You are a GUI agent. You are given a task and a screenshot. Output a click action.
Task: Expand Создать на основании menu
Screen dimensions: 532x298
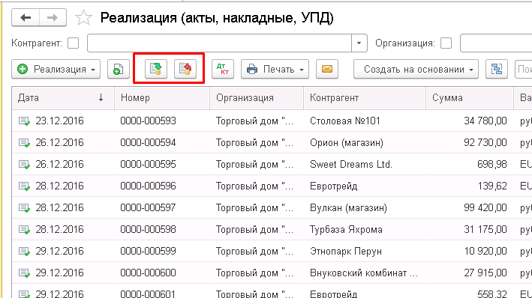[x=416, y=69]
